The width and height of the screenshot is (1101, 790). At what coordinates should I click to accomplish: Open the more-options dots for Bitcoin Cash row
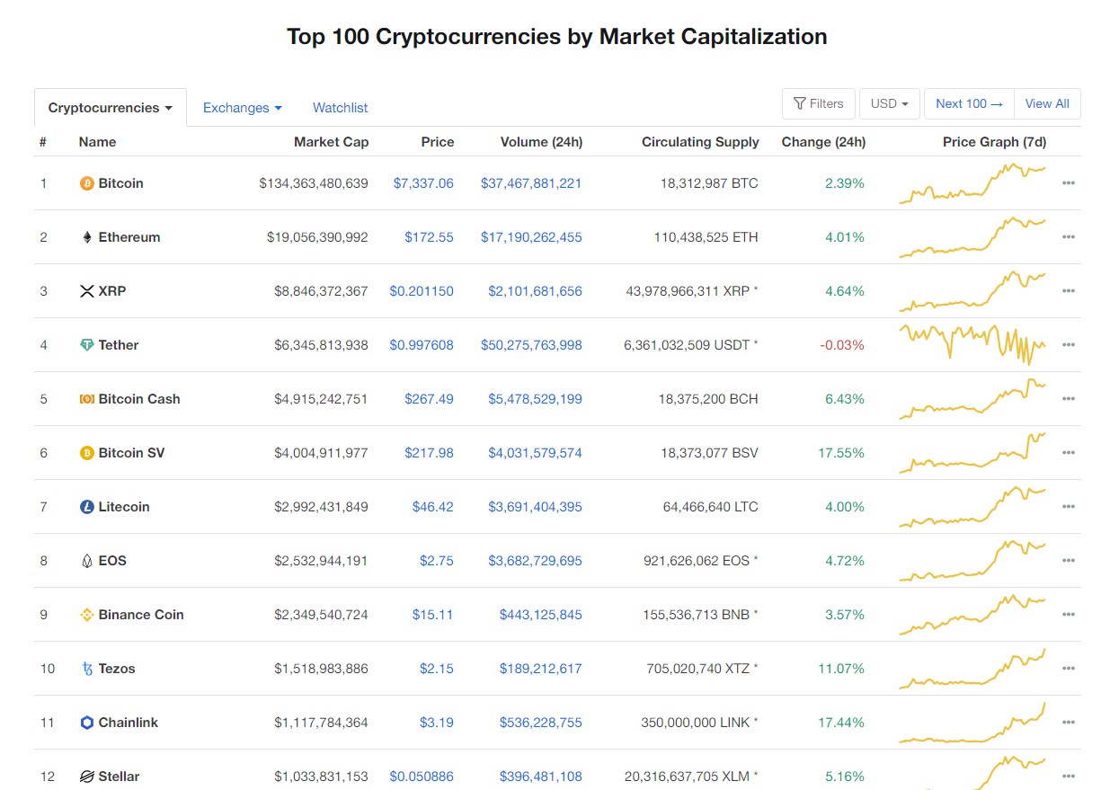(1069, 399)
